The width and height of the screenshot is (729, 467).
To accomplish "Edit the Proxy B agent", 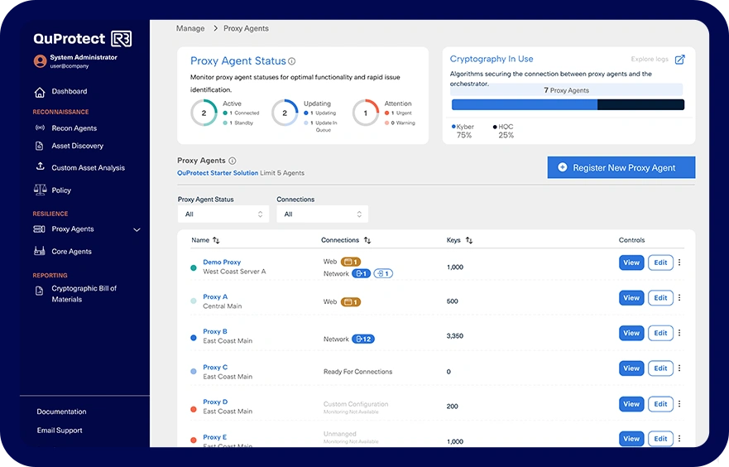I will pyautogui.click(x=660, y=333).
